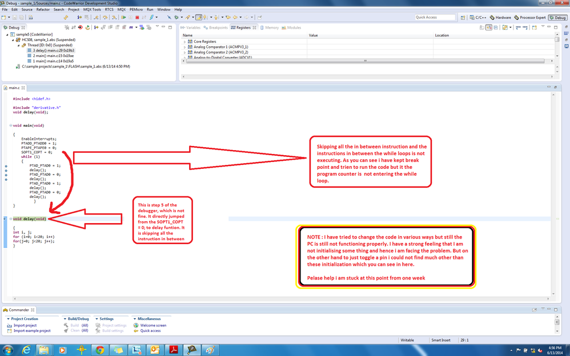The height and width of the screenshot is (356, 570).
Task: Click the Paint icon in taskbar
Action: [x=210, y=350]
